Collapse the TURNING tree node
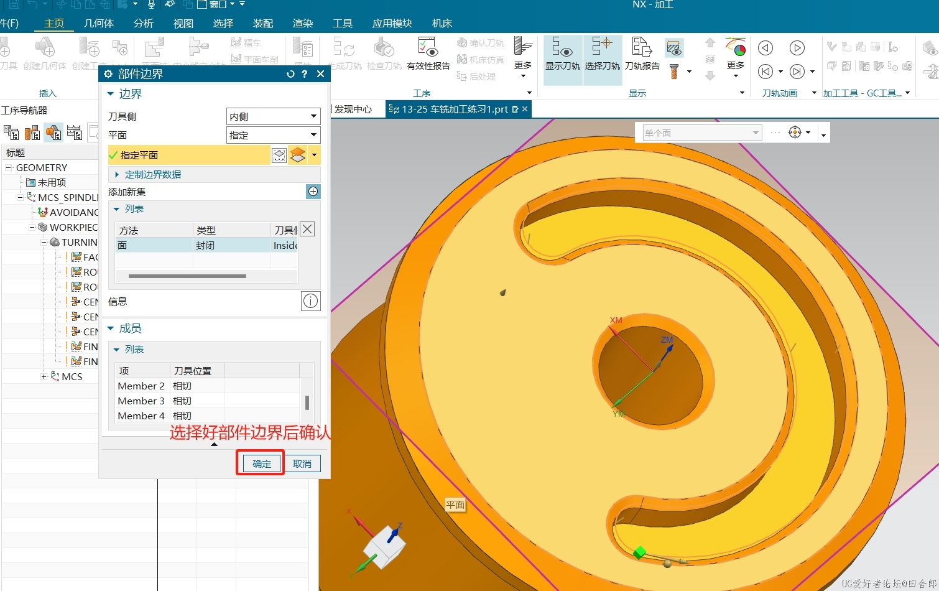The image size is (939, 591). (44, 242)
